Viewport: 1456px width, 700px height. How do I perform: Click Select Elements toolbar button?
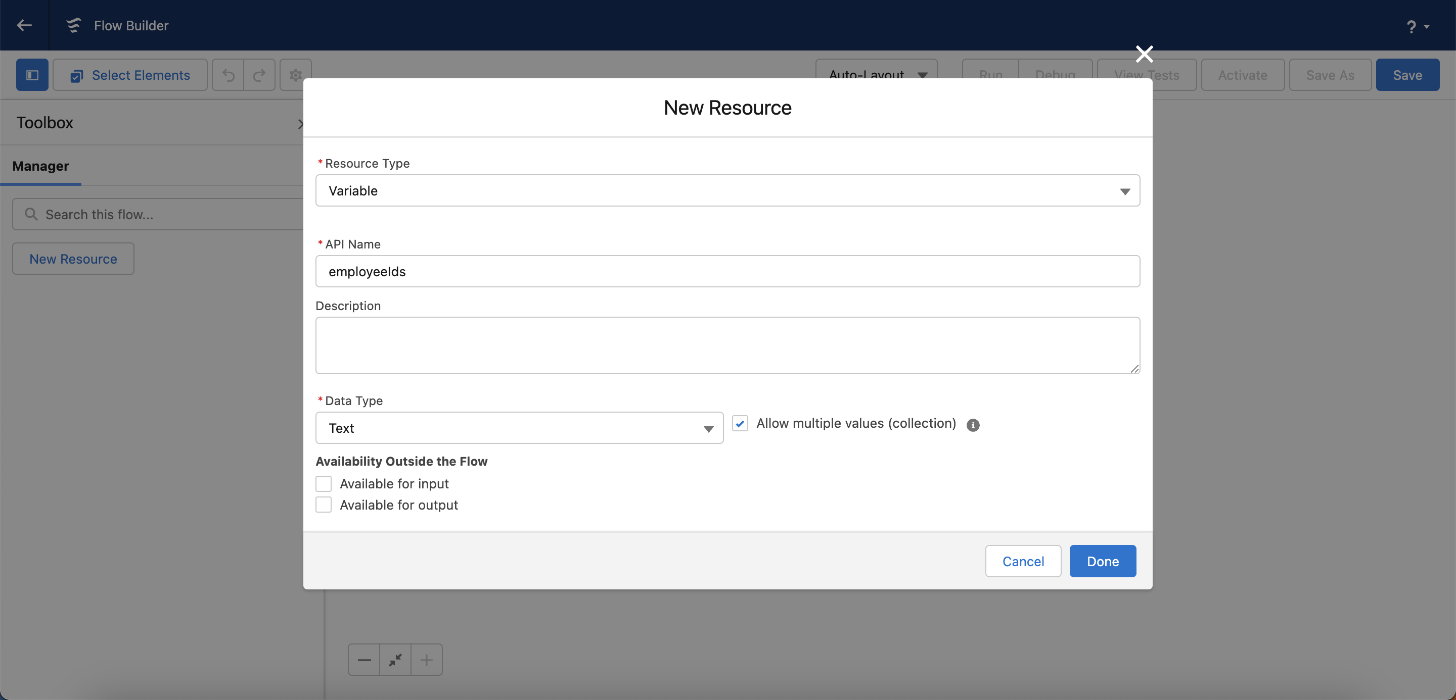click(130, 75)
